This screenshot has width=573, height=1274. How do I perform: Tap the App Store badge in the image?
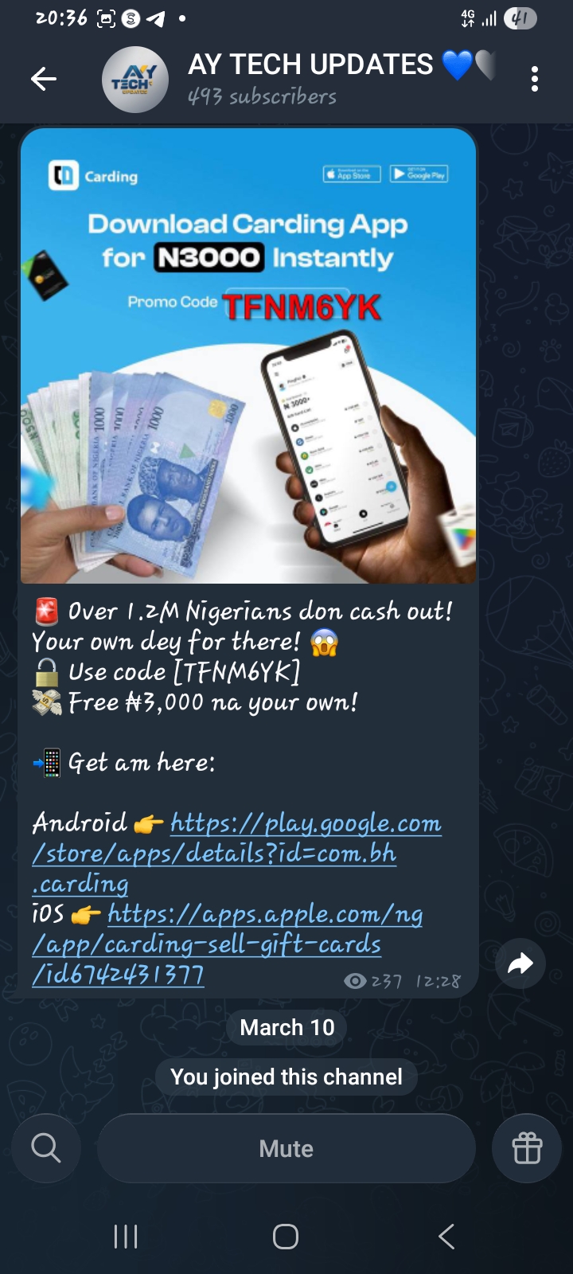352,174
